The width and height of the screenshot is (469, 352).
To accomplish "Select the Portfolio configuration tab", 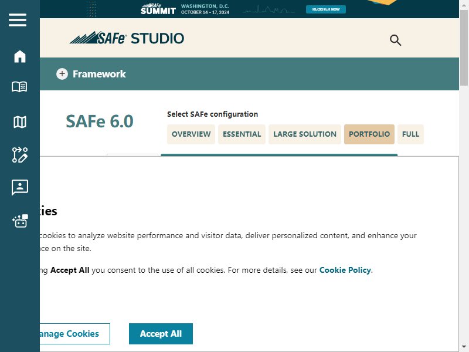I will (x=369, y=134).
